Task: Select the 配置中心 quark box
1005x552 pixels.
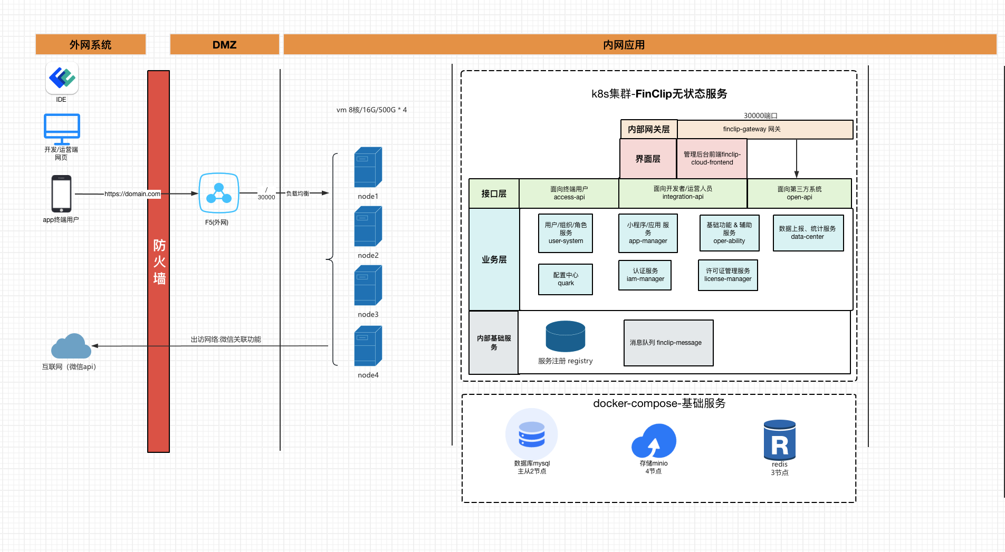Action: [x=566, y=279]
